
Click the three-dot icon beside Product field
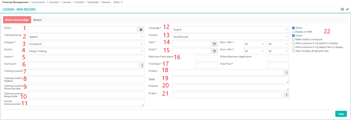(x=287, y=73)
